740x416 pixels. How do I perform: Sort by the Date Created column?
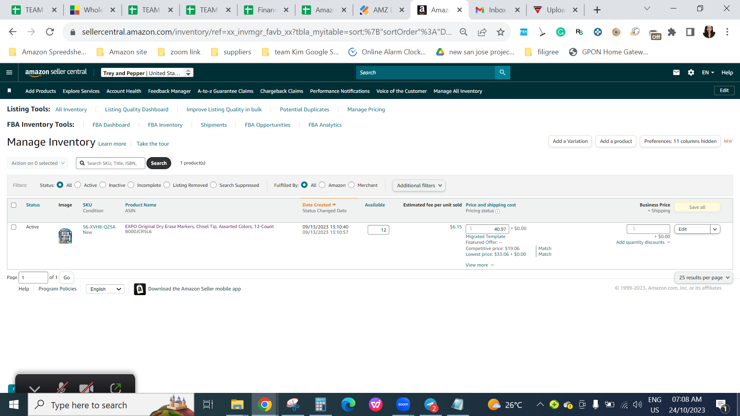pyautogui.click(x=319, y=205)
